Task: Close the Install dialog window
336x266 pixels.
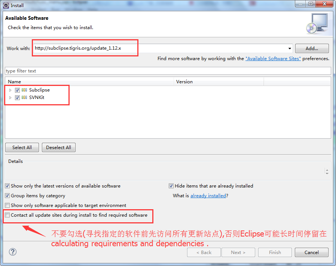Action: click(x=324, y=4)
